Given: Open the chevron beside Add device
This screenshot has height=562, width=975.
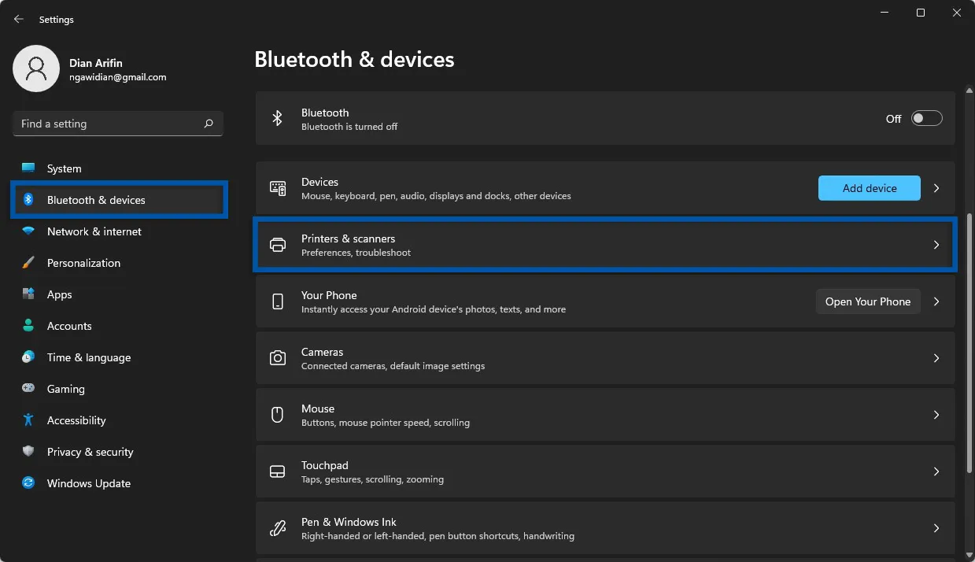Looking at the screenshot, I should tap(936, 188).
